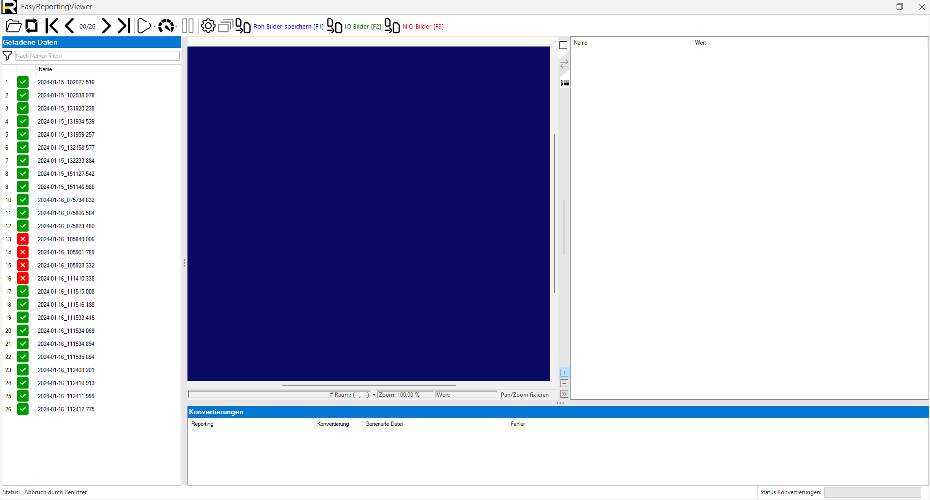930x500 pixels.
Task: Click the open folder icon in toolbar
Action: pos(14,26)
